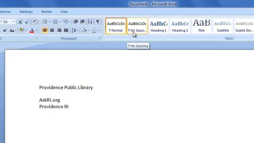Screen dimensions: 254x143
Task: Click the Grow Font button
Action: [20, 22]
